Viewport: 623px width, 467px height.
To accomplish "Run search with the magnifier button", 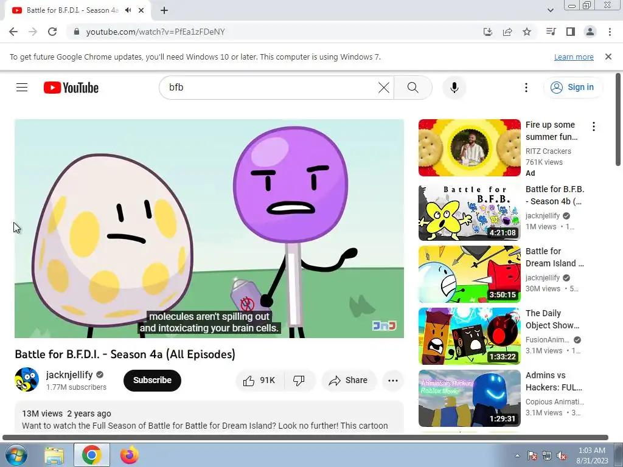I will (413, 88).
